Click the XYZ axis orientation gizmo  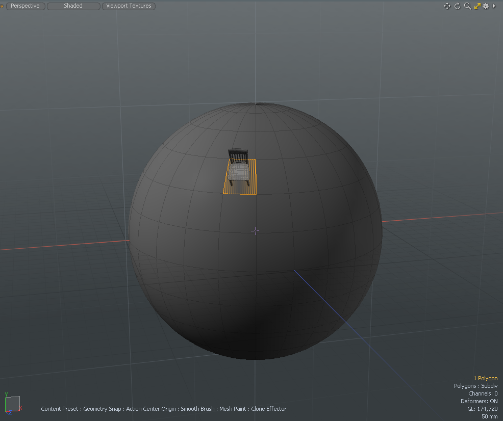click(13, 403)
